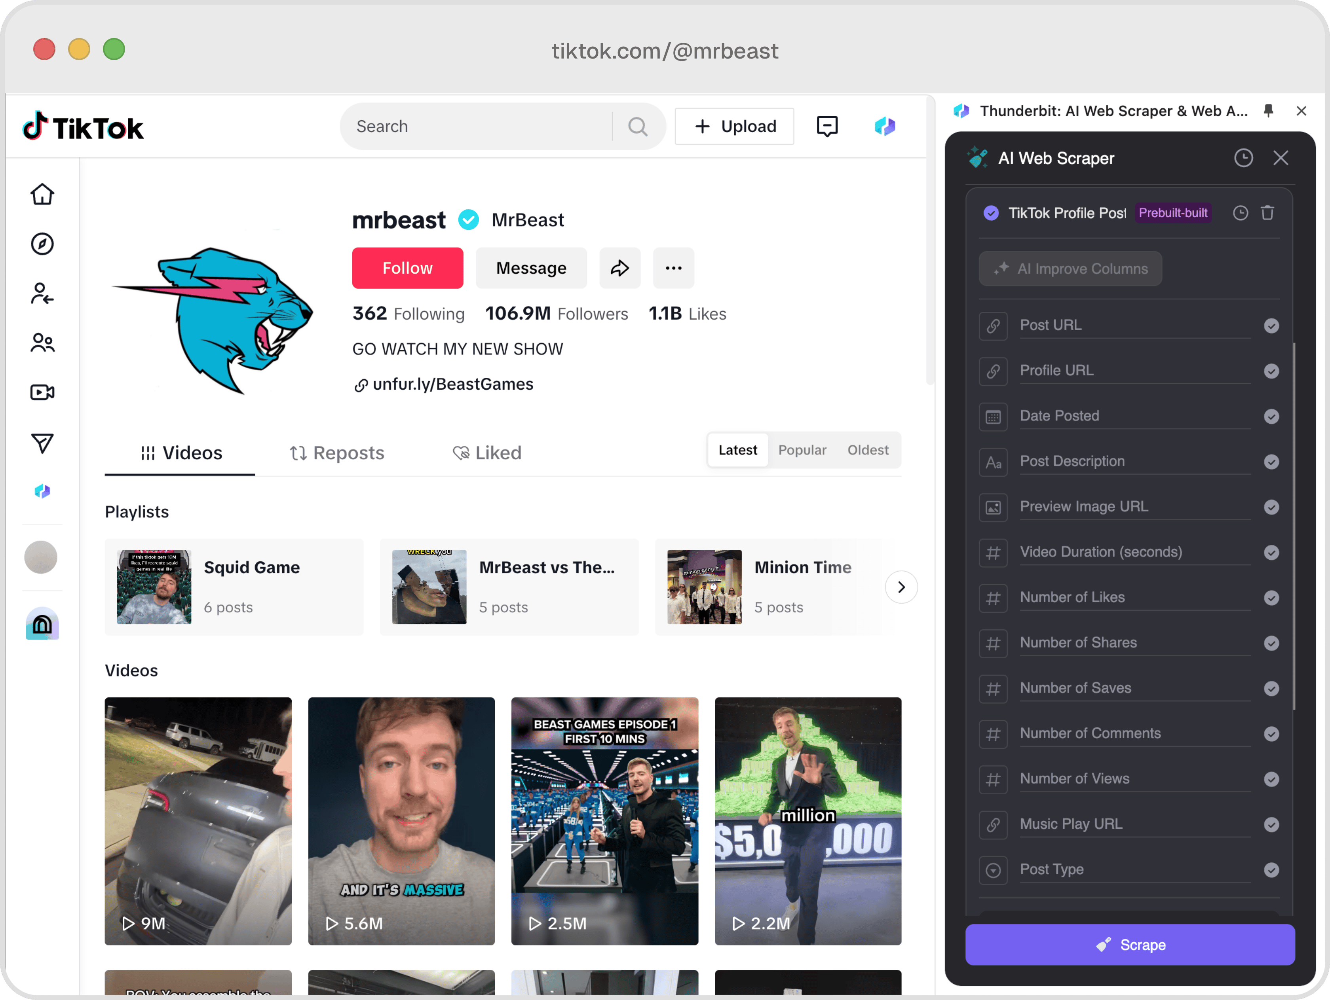The height and width of the screenshot is (1000, 1330).
Task: Toggle the Number of Comments column checkmark
Action: 1271,734
